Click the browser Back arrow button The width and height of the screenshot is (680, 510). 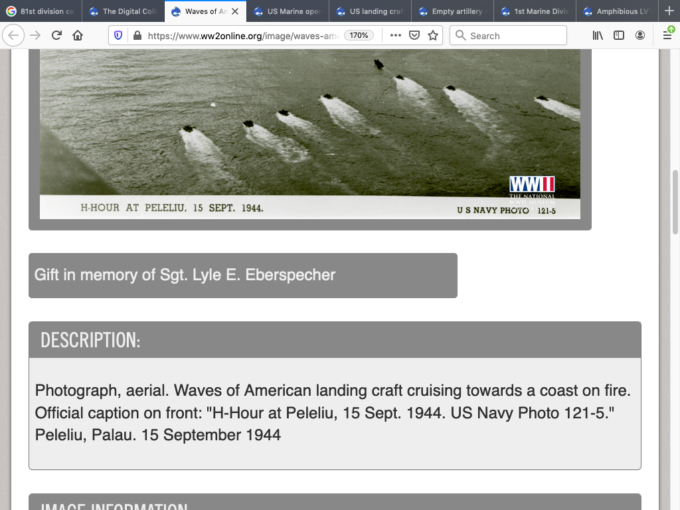(14, 35)
